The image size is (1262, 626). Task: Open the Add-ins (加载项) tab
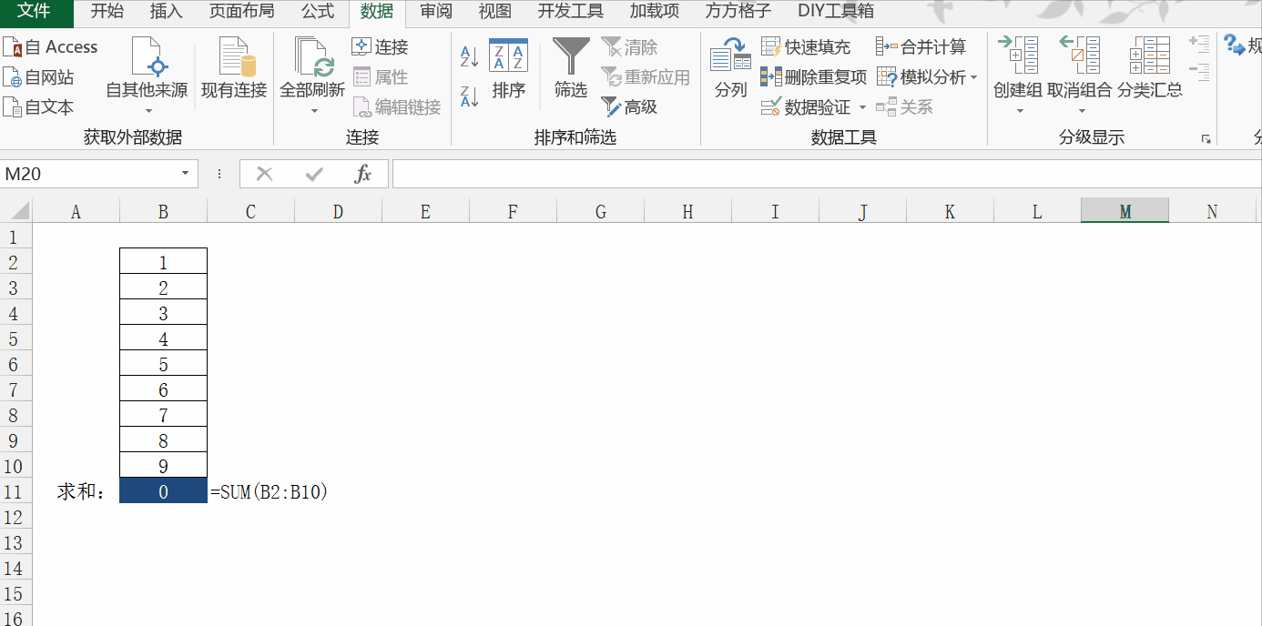pos(655,12)
